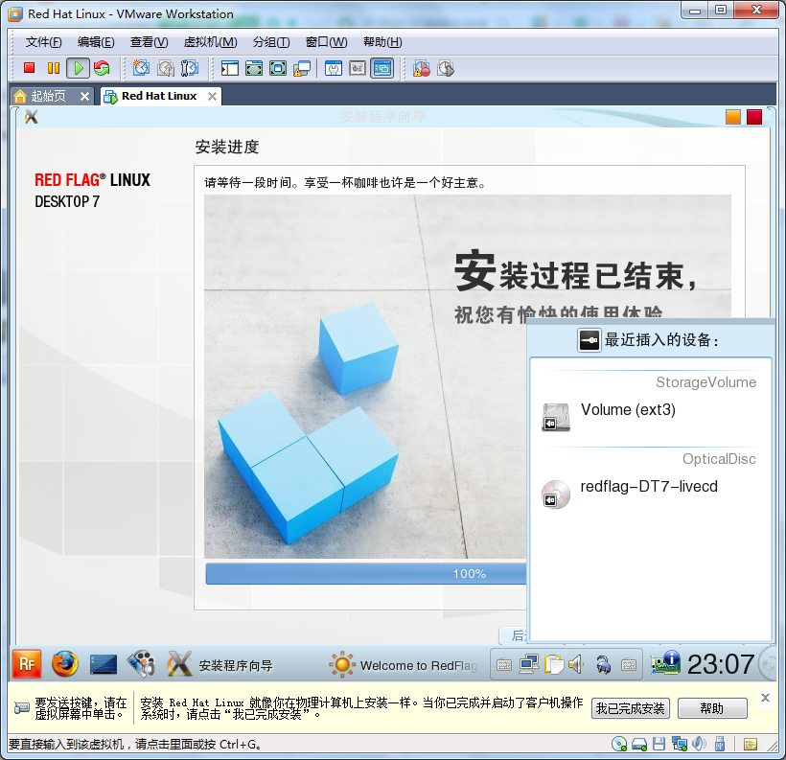Switch to the 起始页 tab
786x760 pixels.
click(x=48, y=96)
